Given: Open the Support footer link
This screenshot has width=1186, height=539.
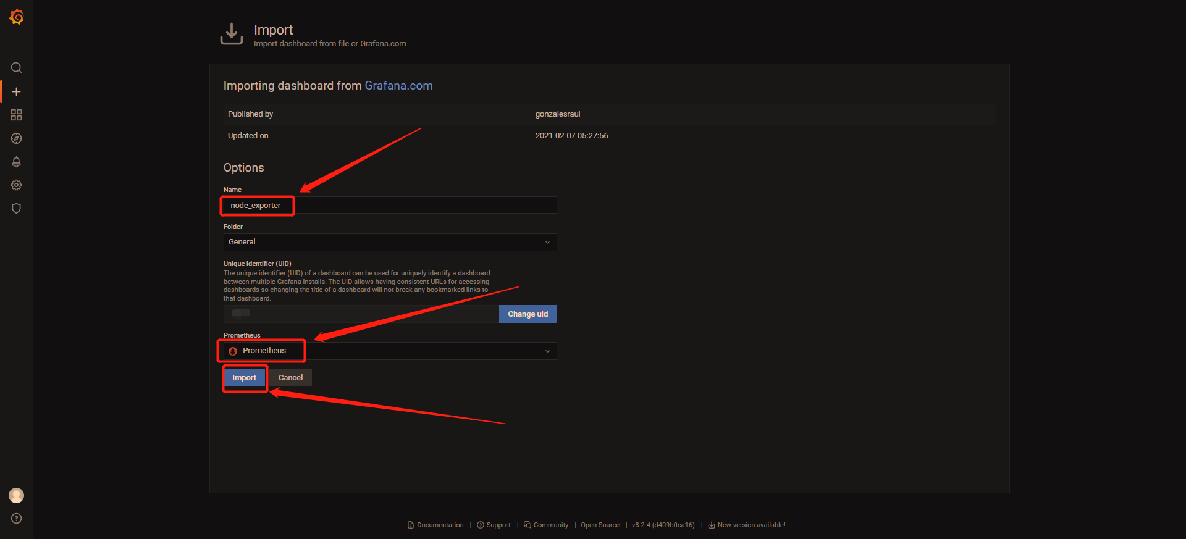Looking at the screenshot, I should (x=494, y=525).
